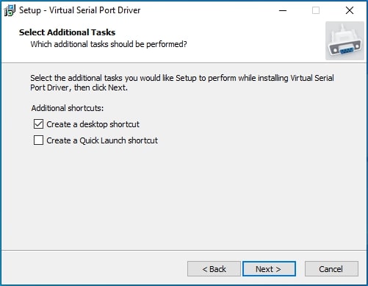Enable Create a Quick Launch shortcut checkbox
Screen dimensions: 368x286
pos(38,140)
